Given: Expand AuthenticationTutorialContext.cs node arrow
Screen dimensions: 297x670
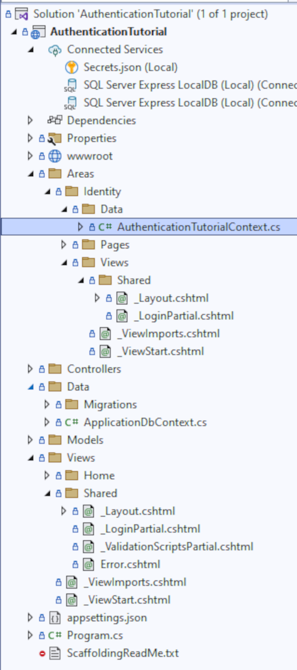Looking at the screenshot, I should point(80,227).
